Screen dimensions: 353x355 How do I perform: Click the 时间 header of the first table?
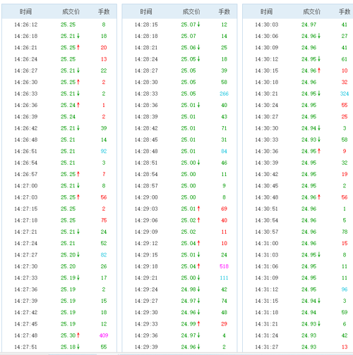[x=25, y=11]
